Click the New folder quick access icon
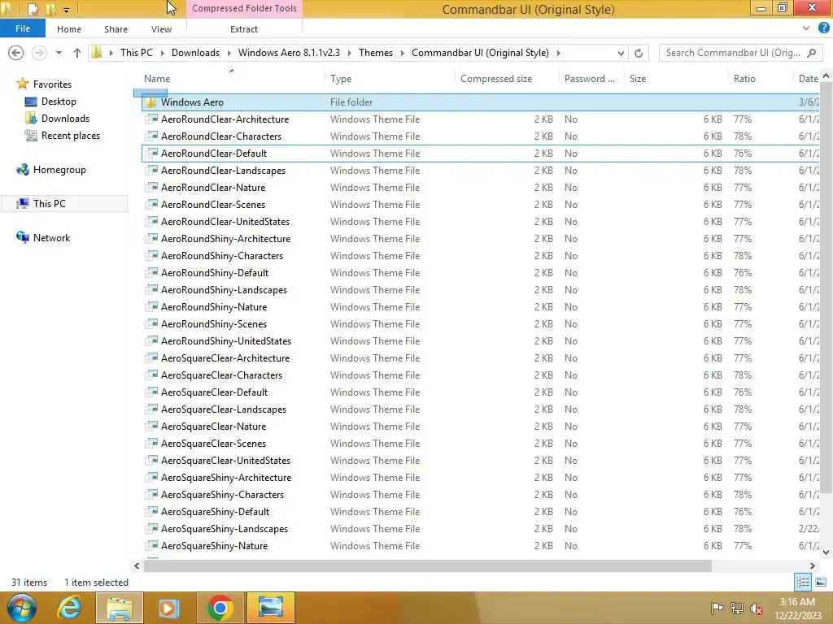833x624 pixels. 50,9
